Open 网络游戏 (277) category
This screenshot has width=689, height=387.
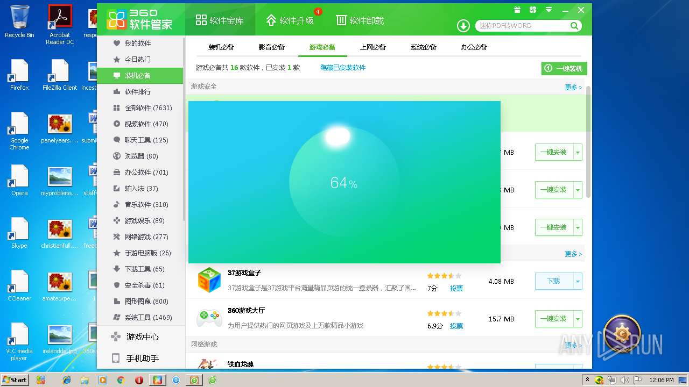[x=140, y=236]
